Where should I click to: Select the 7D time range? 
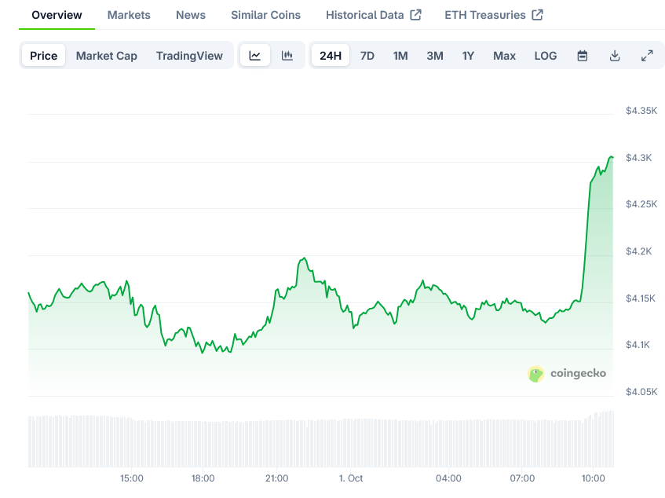(x=367, y=55)
